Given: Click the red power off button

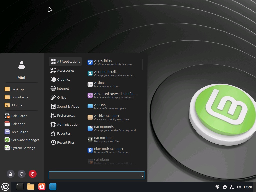Looking at the screenshot, I should [33, 174].
